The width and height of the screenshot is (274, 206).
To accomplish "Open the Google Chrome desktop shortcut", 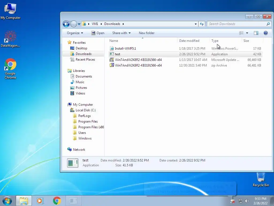I will (x=10, y=69).
